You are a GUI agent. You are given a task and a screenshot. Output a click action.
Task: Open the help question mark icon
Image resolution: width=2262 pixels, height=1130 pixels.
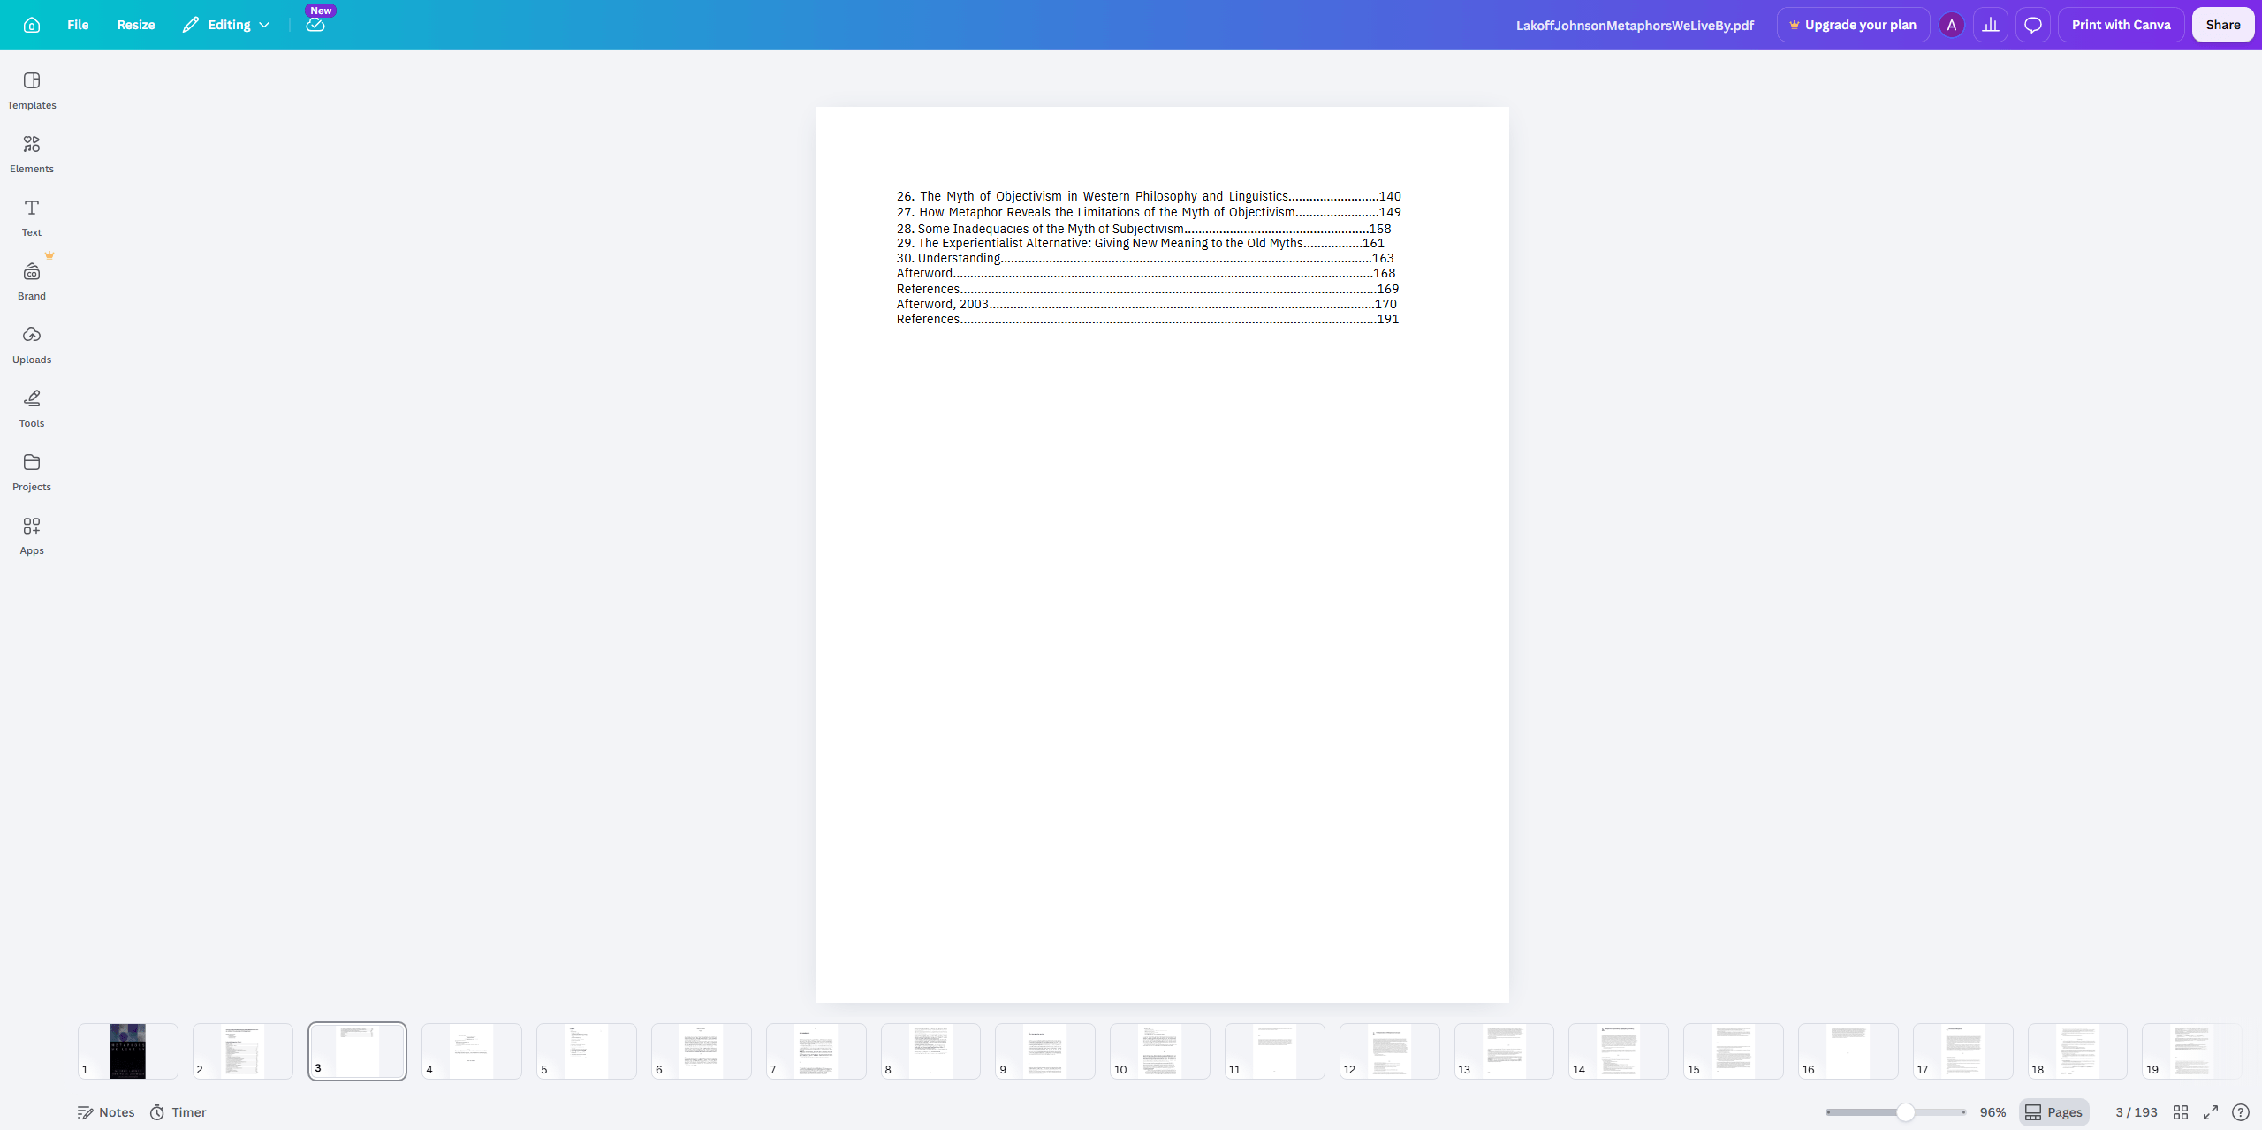coord(2241,1112)
